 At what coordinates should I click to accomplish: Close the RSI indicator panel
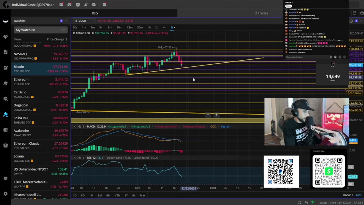click(x=75, y=158)
